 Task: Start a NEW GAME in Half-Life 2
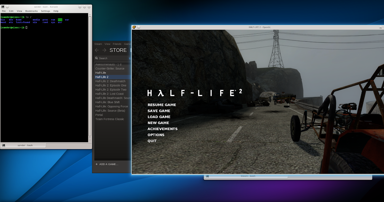click(x=158, y=123)
